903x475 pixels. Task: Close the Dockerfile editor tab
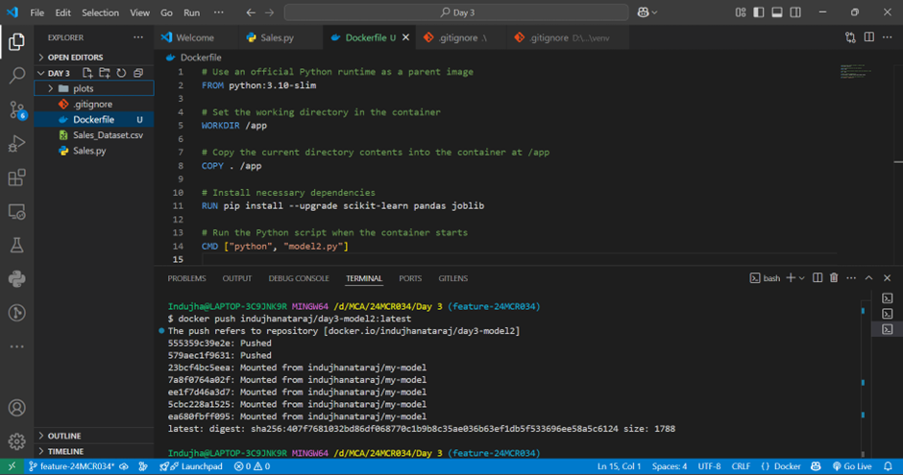click(406, 37)
